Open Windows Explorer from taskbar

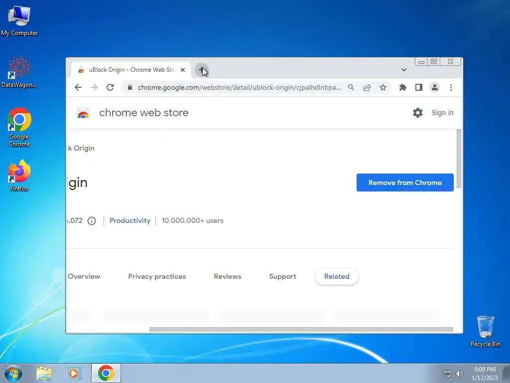(x=44, y=373)
